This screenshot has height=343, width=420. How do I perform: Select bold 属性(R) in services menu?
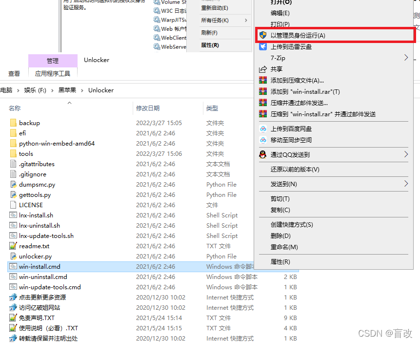point(210,45)
